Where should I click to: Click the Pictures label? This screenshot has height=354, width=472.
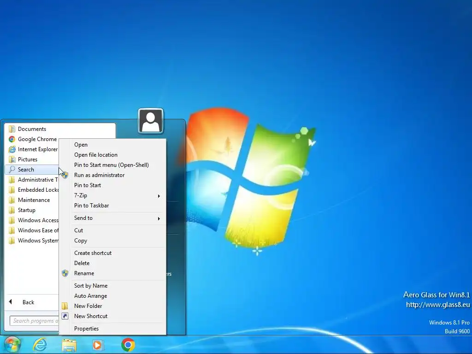[x=28, y=159]
